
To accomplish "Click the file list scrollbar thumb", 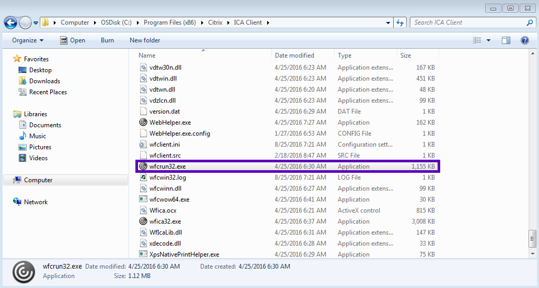I will 533,239.
